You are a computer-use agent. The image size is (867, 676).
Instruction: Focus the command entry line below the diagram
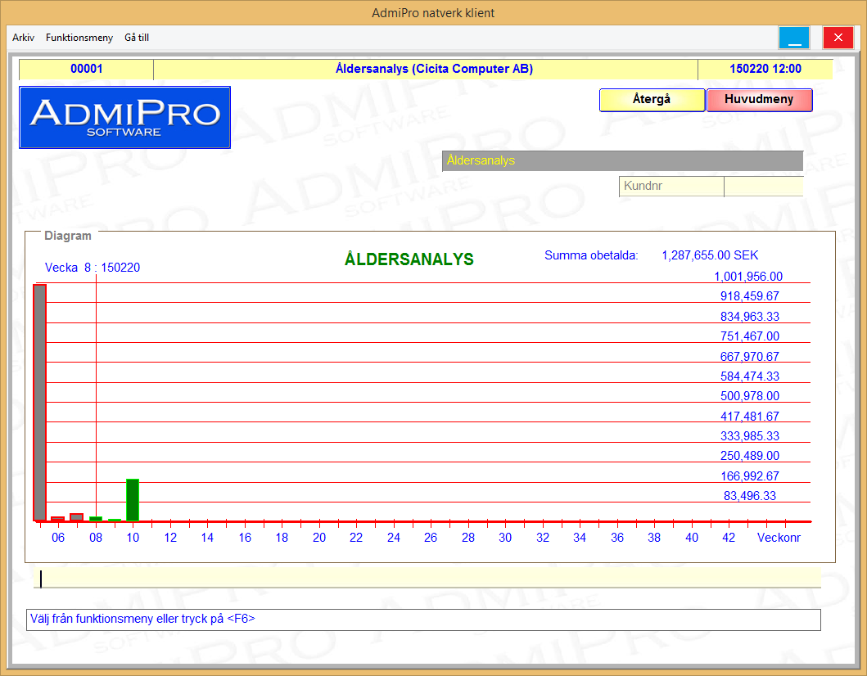[426, 579]
